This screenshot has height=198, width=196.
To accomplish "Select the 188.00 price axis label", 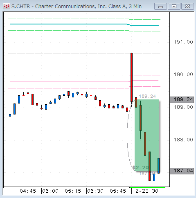I will pos(183,140).
